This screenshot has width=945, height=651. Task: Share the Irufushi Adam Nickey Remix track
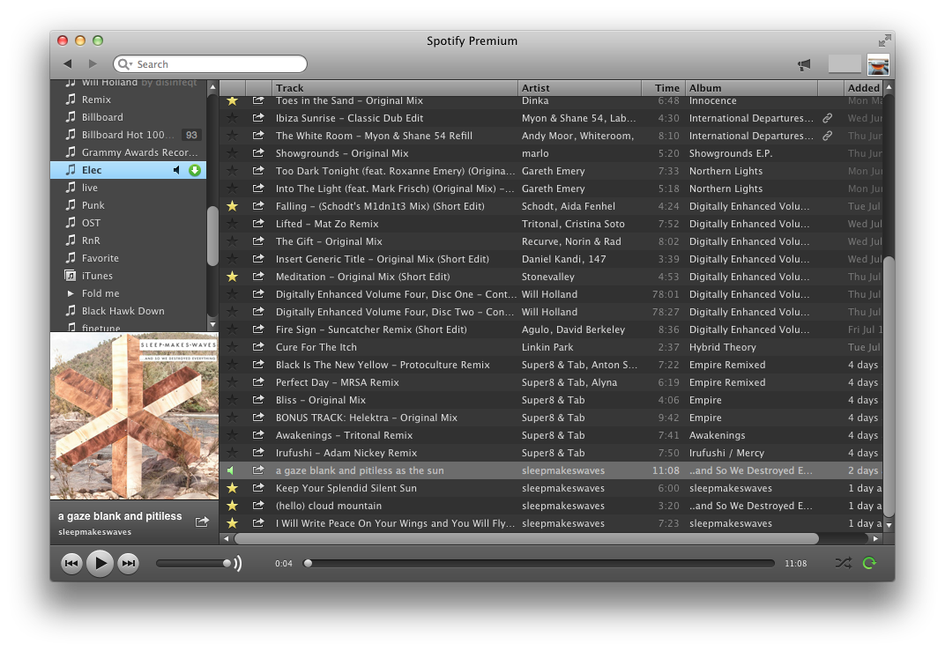[x=258, y=452]
